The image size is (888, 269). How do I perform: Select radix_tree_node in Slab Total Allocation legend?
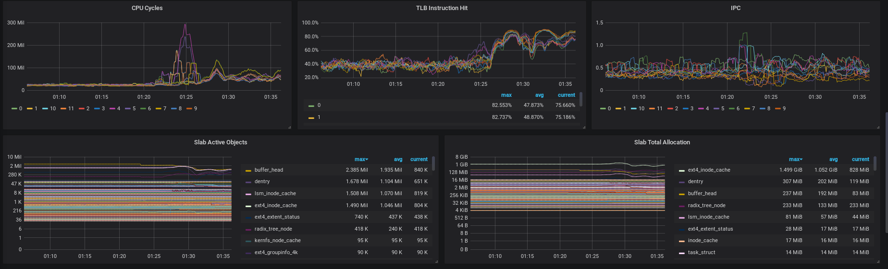click(x=706, y=206)
